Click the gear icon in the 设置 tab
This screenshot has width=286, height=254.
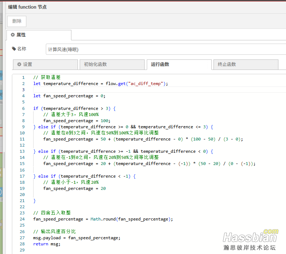pyautogui.click(x=19, y=64)
